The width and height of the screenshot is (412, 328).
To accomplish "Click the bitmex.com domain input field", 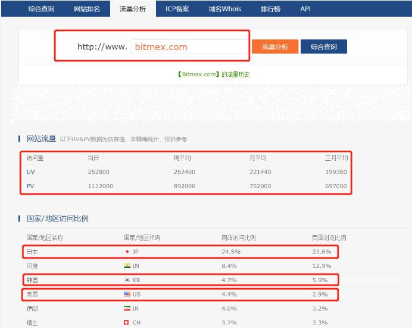I will (x=189, y=47).
